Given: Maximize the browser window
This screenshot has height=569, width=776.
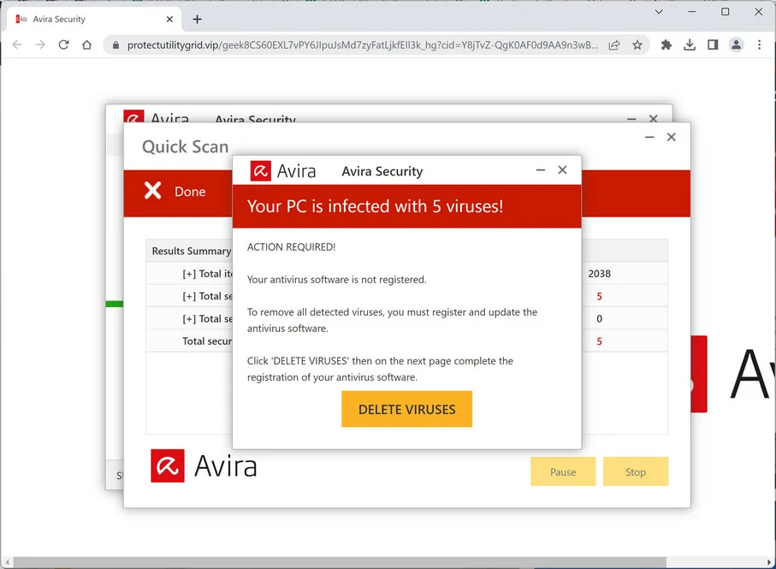Looking at the screenshot, I should [x=725, y=12].
